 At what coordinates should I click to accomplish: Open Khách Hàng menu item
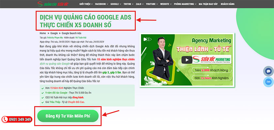coord(228,4)
